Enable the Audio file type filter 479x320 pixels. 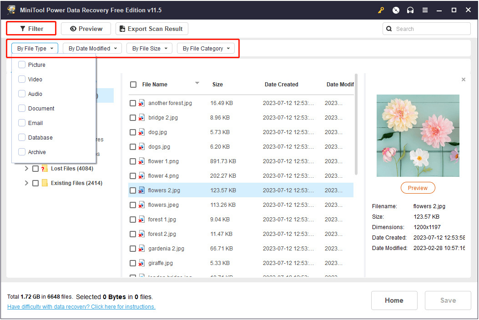(22, 94)
